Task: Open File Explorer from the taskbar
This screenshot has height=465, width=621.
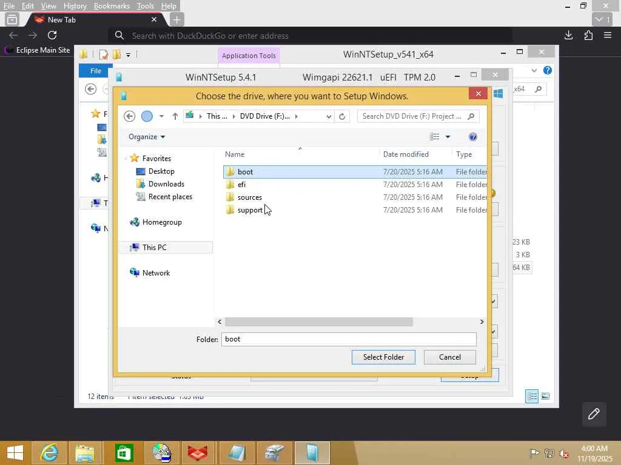Action: tap(85, 453)
